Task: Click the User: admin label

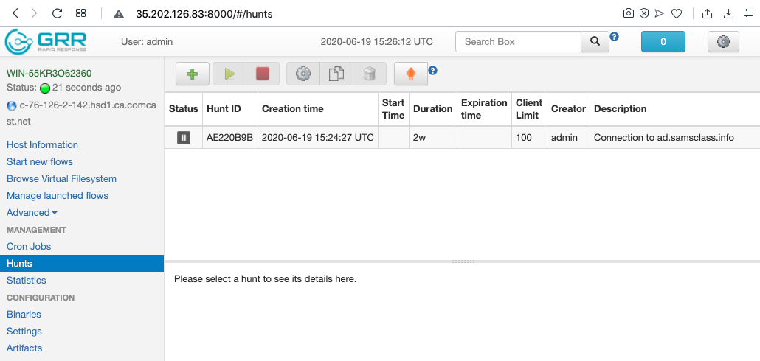Action: (147, 41)
